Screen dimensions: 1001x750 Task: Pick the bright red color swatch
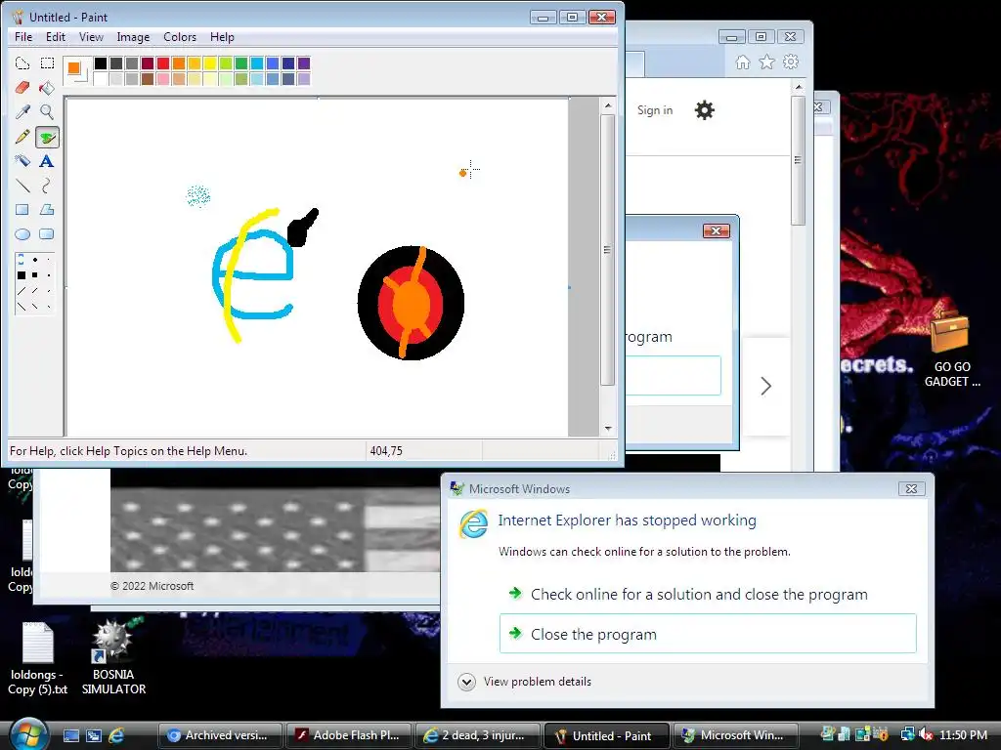click(x=163, y=62)
